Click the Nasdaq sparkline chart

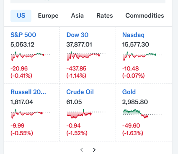(142, 56)
